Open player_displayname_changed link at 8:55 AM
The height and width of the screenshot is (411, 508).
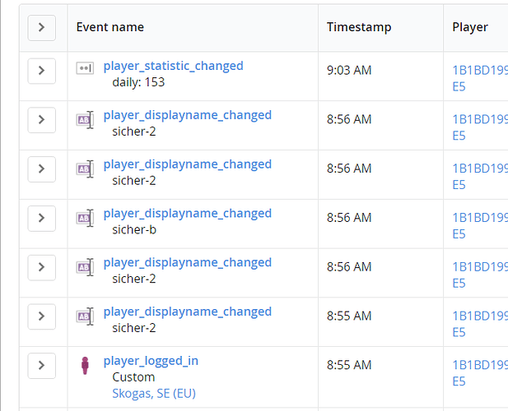click(187, 312)
